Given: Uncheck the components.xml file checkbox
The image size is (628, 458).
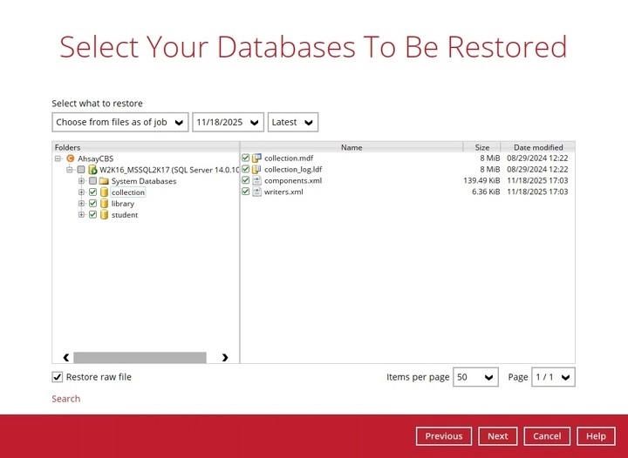Looking at the screenshot, I should 245,180.
